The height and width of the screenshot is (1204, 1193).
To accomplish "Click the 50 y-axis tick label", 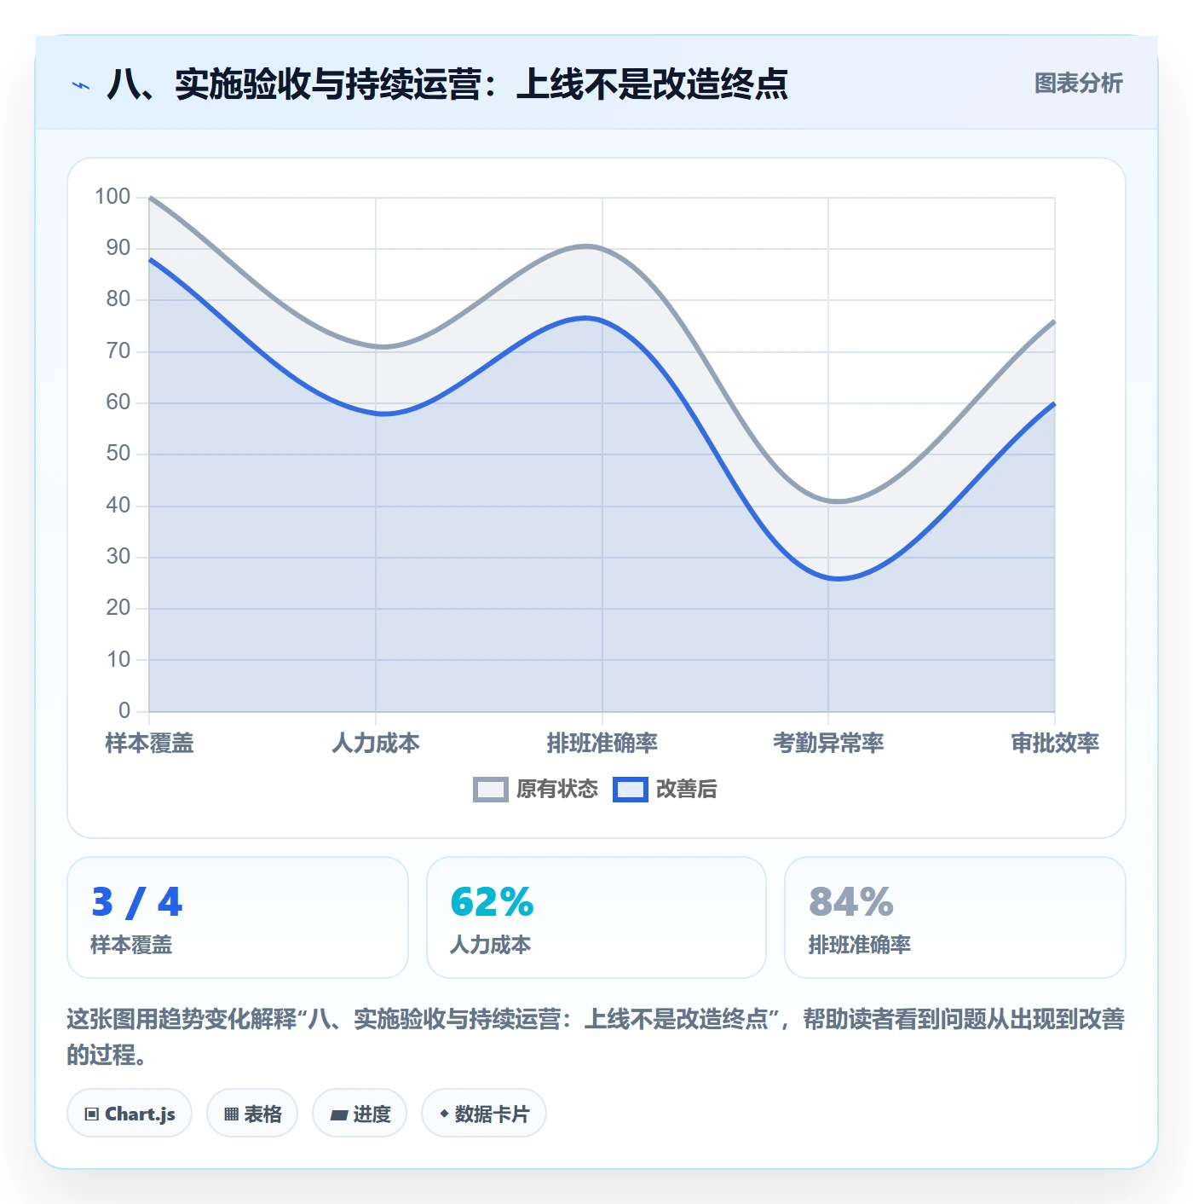I will pyautogui.click(x=118, y=454).
